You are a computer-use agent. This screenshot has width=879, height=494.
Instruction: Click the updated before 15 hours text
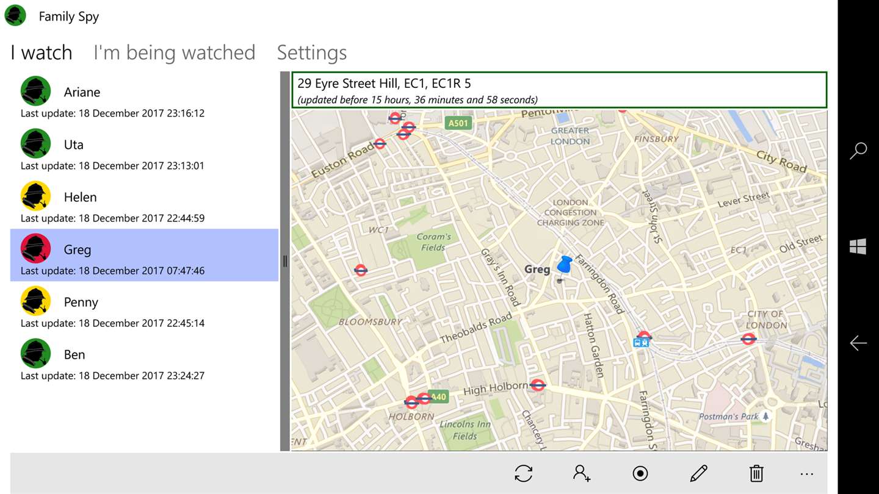[418, 100]
